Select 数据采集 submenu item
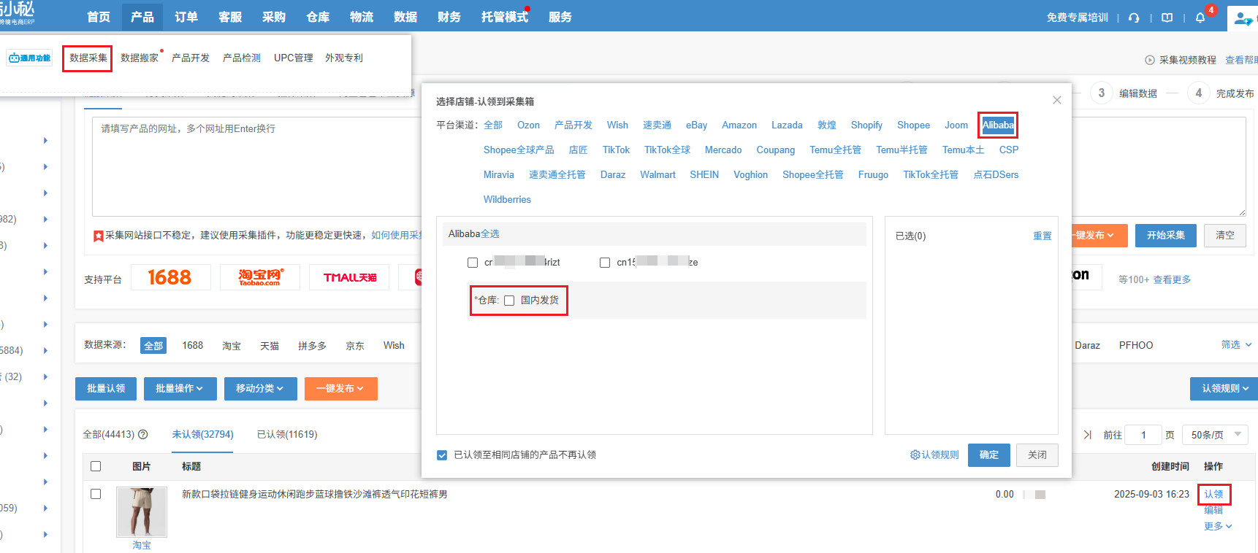Screen dimensions: 1258x553 (x=88, y=58)
